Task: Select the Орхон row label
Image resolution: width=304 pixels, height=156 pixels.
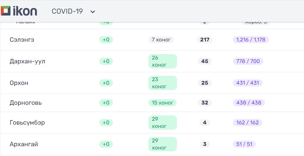Action: coord(19,83)
